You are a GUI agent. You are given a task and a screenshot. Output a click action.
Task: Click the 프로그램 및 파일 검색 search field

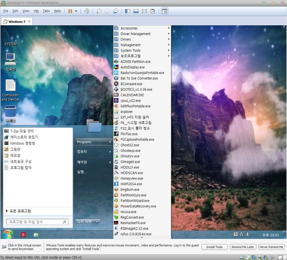point(38,222)
